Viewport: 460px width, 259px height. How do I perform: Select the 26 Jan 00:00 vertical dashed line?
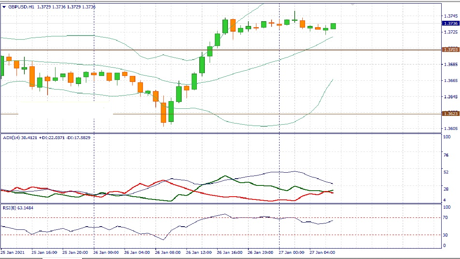coord(94,160)
